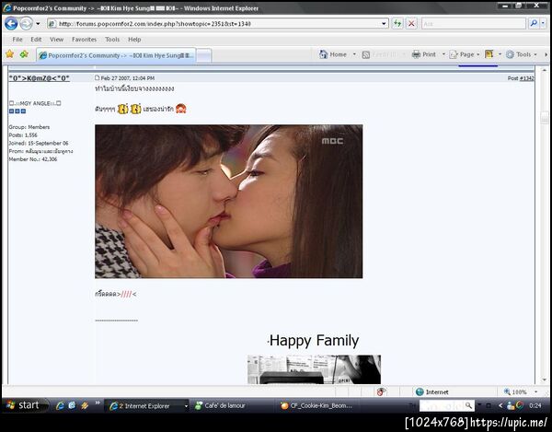Screen dimensions: 552x432
Task: Open the File menu
Action: tap(17, 40)
